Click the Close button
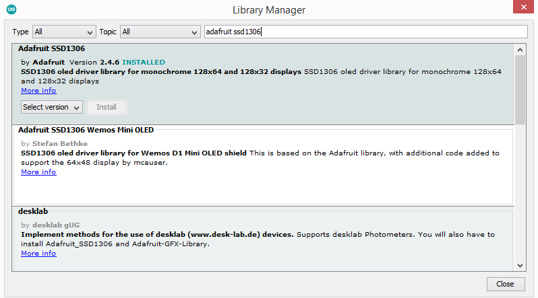The image size is (538, 298). (x=506, y=284)
